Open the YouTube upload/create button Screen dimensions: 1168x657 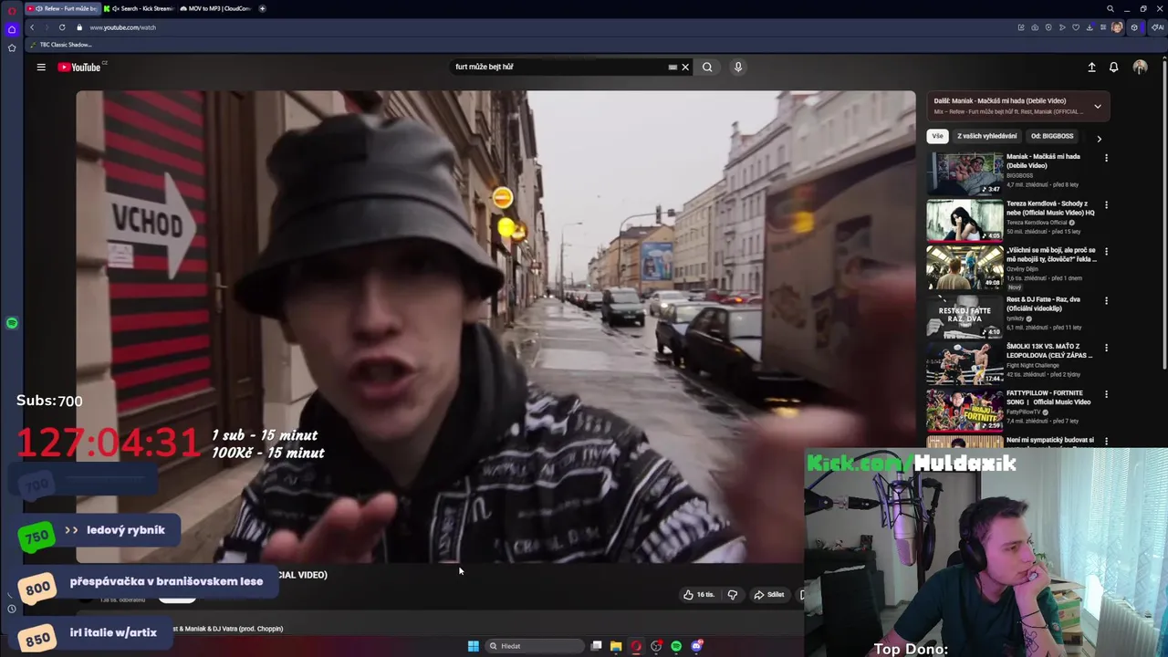[1091, 67]
